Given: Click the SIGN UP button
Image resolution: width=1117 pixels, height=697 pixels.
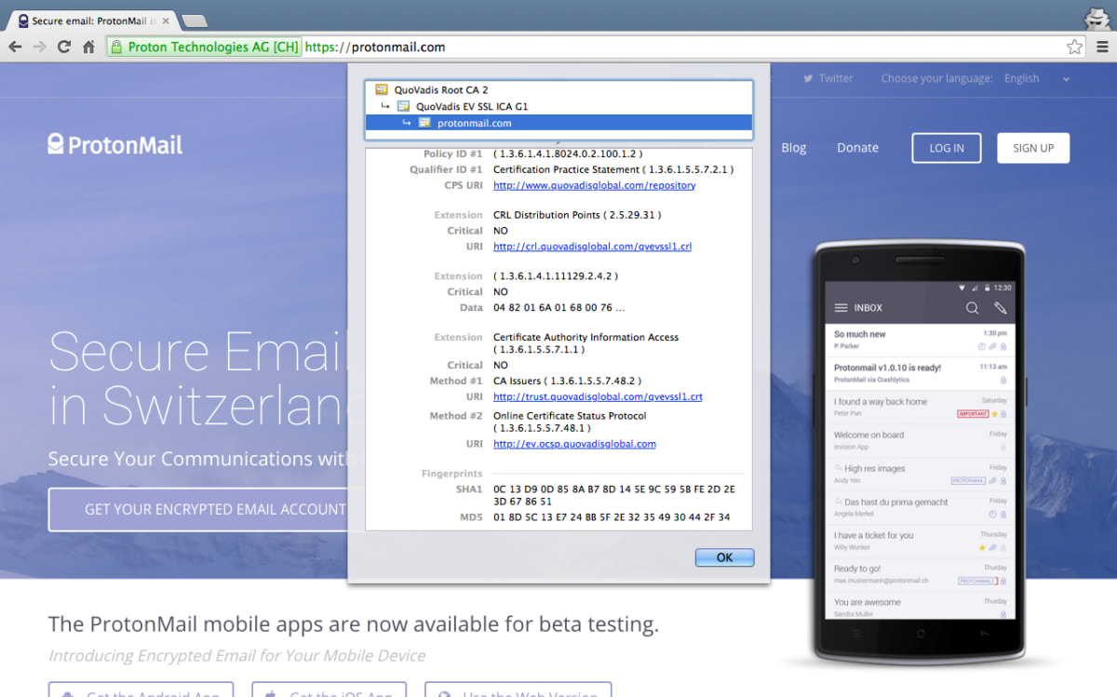Looking at the screenshot, I should pos(1033,148).
